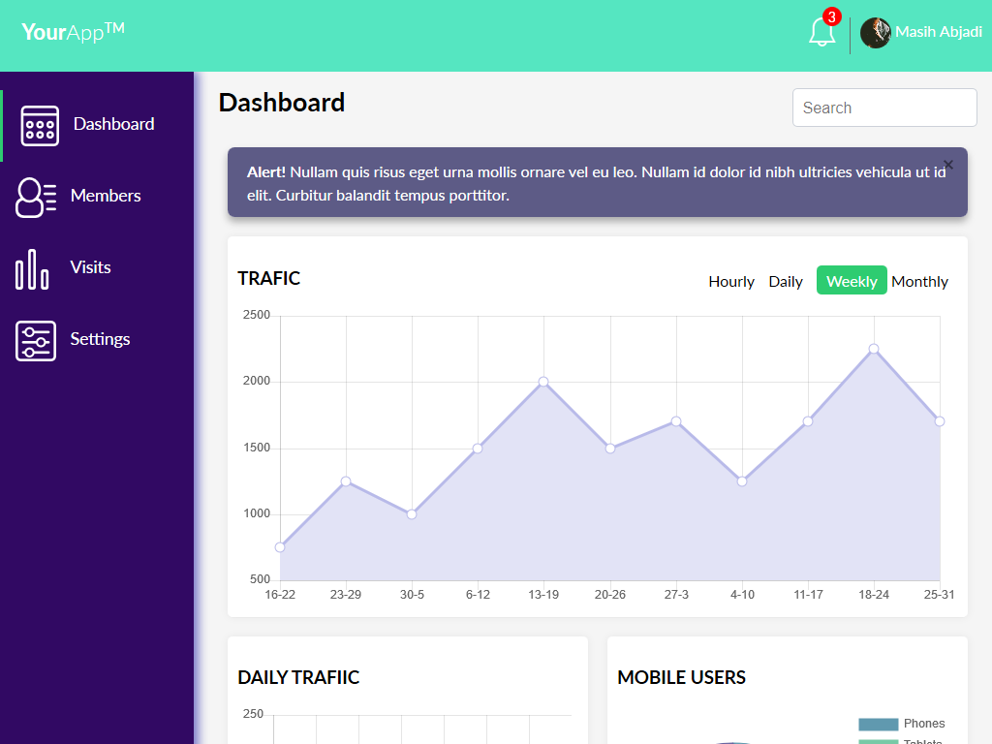Go to Settings in the sidebar

click(100, 339)
